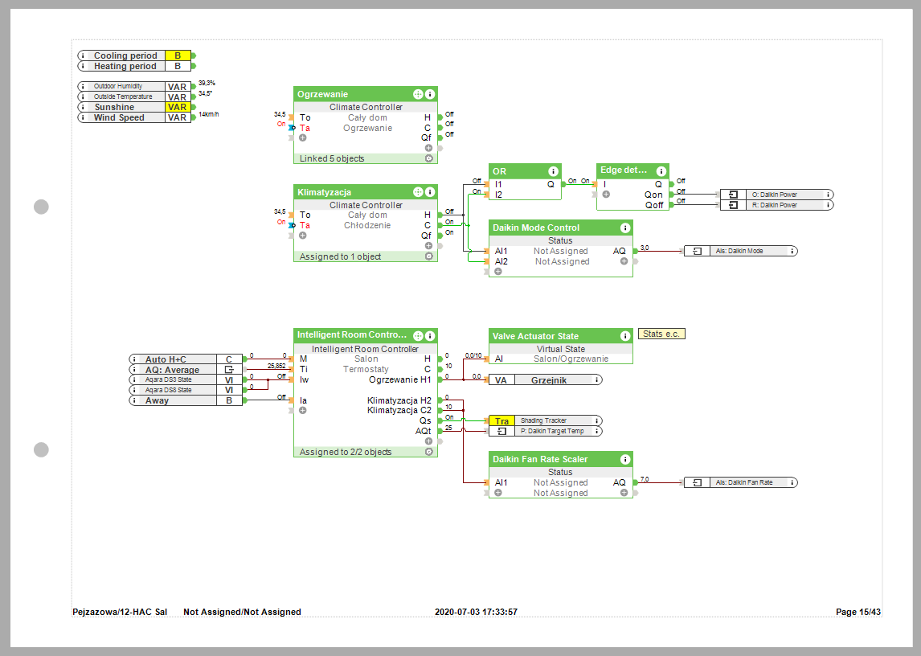Screen dimensions: 921x656
Task: Click info icon at right of Shading Tracker
Action: (597, 421)
